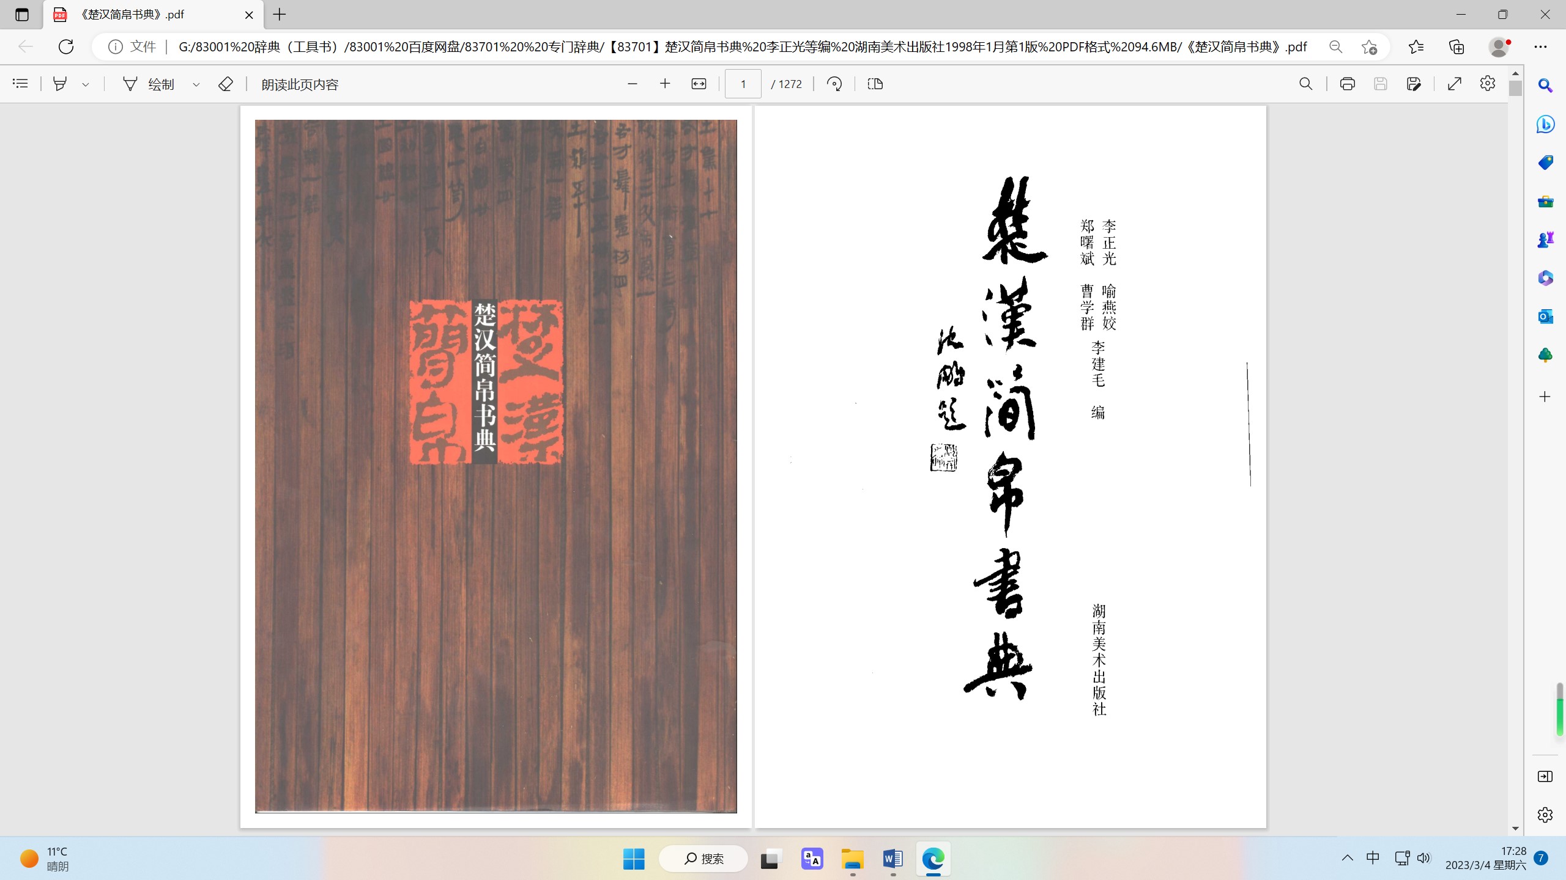Click Read aloud (朗读此页内容)
1566x880 pixels.
300,84
